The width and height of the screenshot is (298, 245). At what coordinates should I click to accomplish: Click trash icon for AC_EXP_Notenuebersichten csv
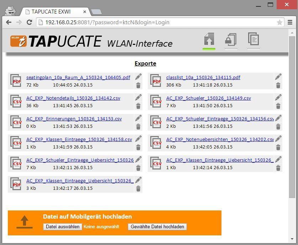(x=278, y=147)
